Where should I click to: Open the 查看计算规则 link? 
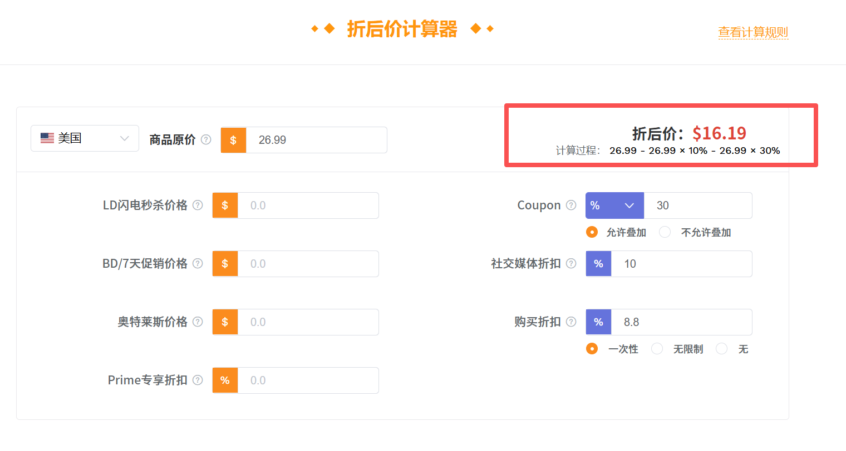753,33
